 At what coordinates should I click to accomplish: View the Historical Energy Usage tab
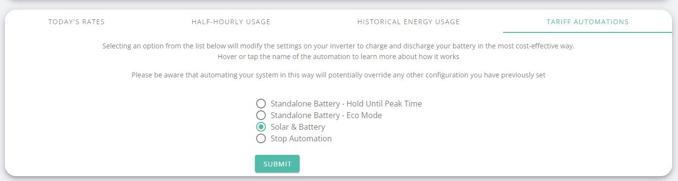[x=408, y=22]
